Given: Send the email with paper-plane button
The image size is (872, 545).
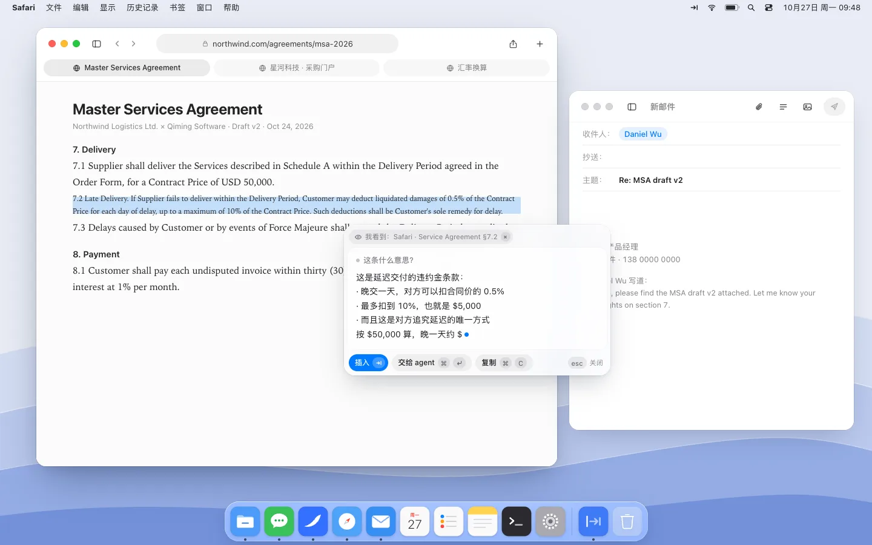Looking at the screenshot, I should coord(834,107).
